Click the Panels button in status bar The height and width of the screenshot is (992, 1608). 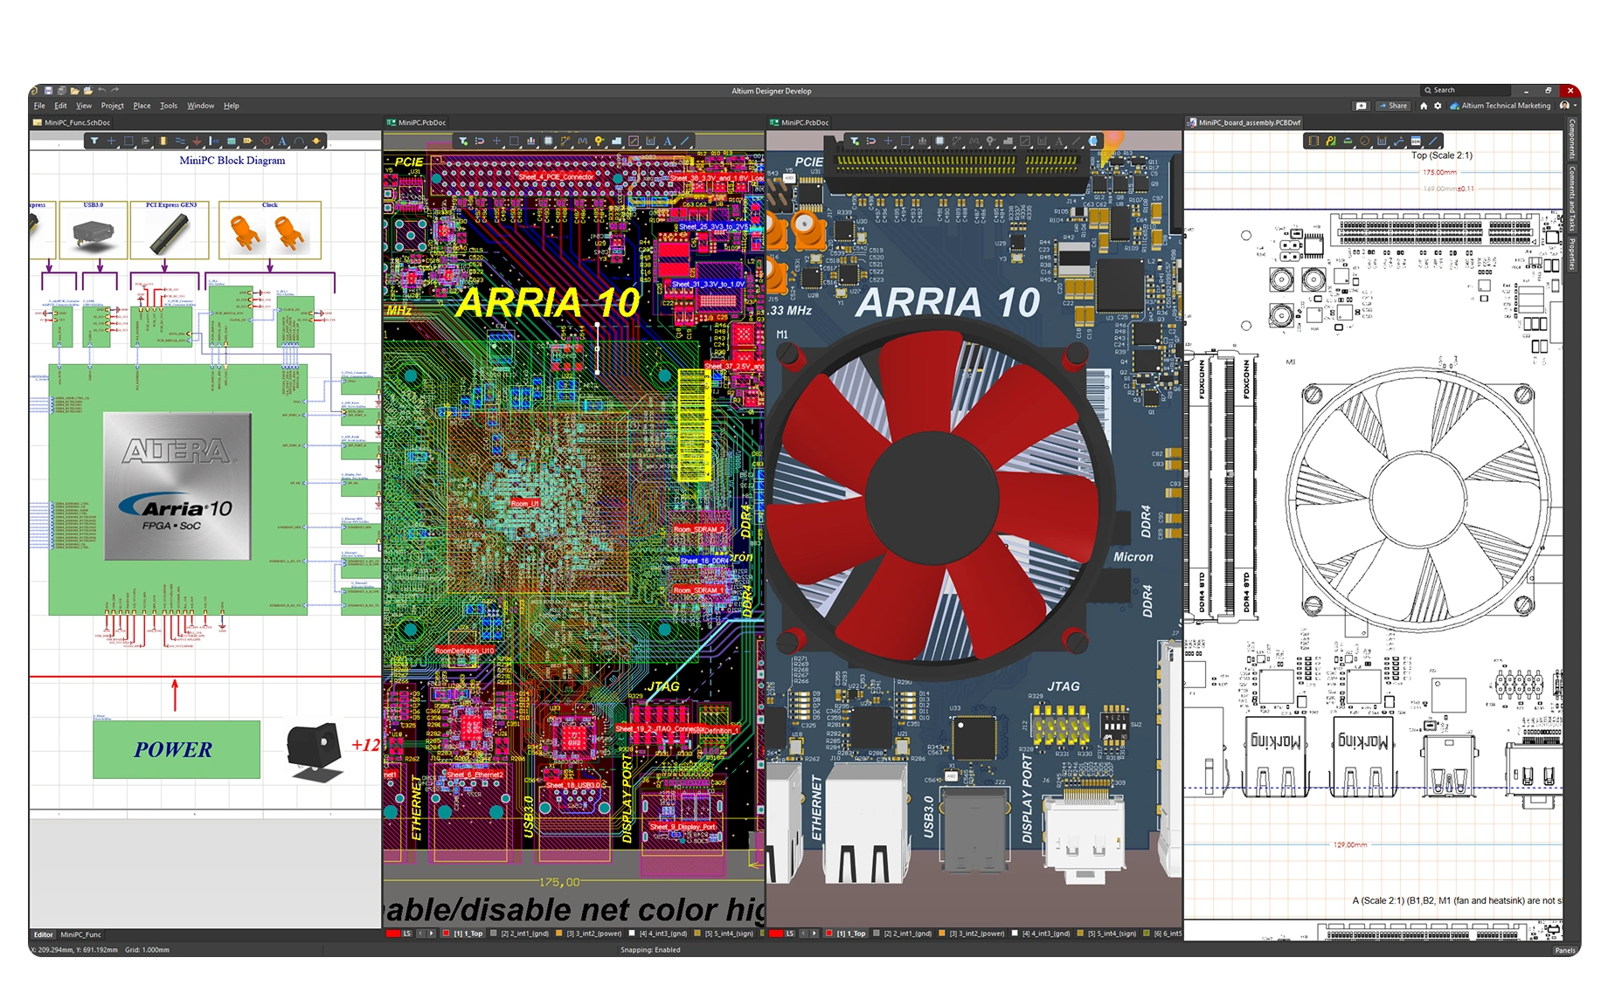click(1564, 950)
